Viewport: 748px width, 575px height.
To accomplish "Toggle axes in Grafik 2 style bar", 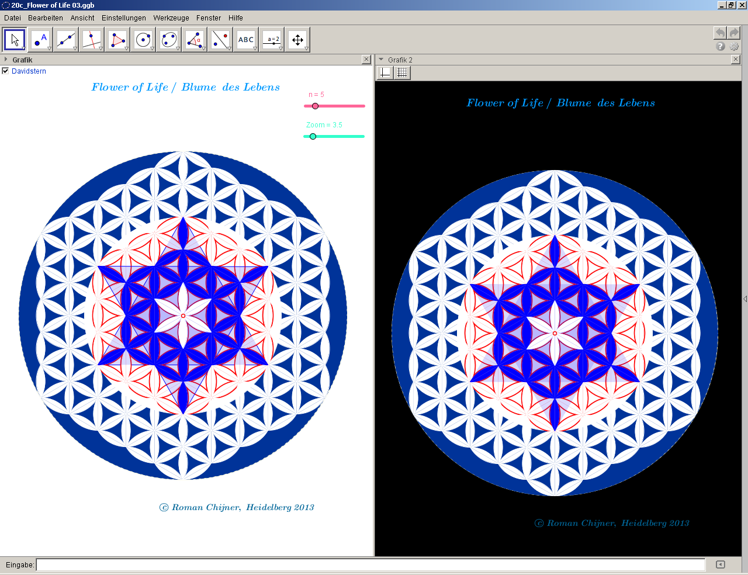I will tap(385, 72).
